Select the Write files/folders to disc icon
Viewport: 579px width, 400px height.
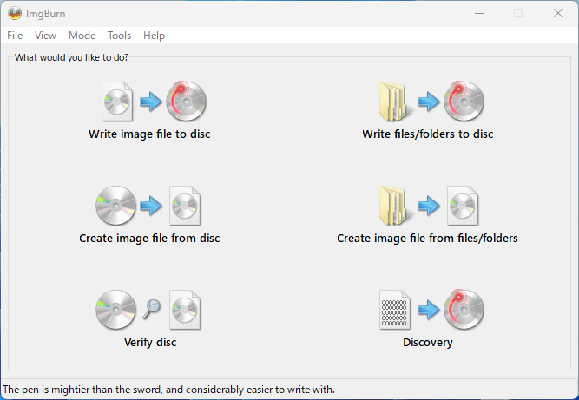tap(431, 102)
